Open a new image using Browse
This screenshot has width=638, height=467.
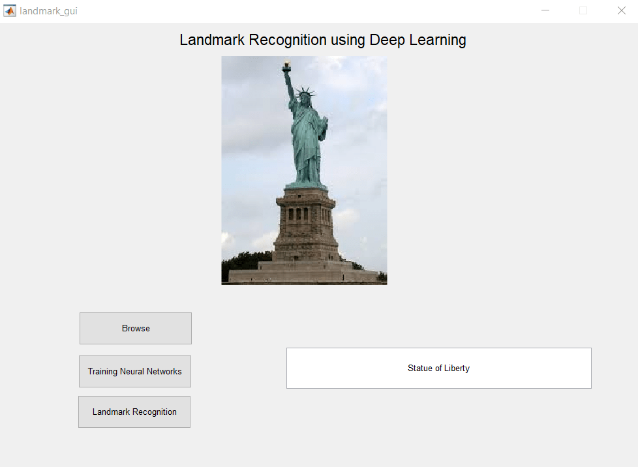[135, 328]
